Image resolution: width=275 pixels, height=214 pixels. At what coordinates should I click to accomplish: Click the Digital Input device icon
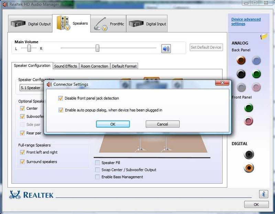click(x=136, y=23)
